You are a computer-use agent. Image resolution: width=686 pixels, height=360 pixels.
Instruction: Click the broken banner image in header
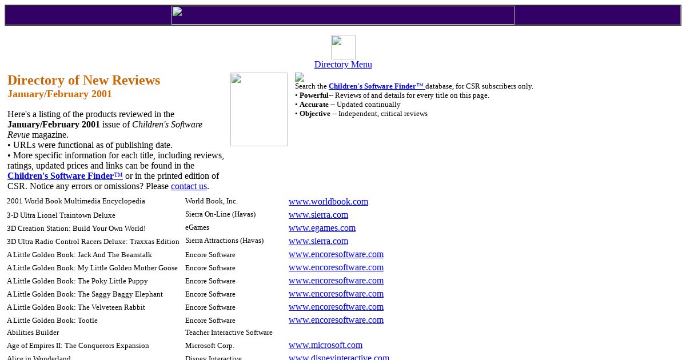pyautogui.click(x=343, y=15)
